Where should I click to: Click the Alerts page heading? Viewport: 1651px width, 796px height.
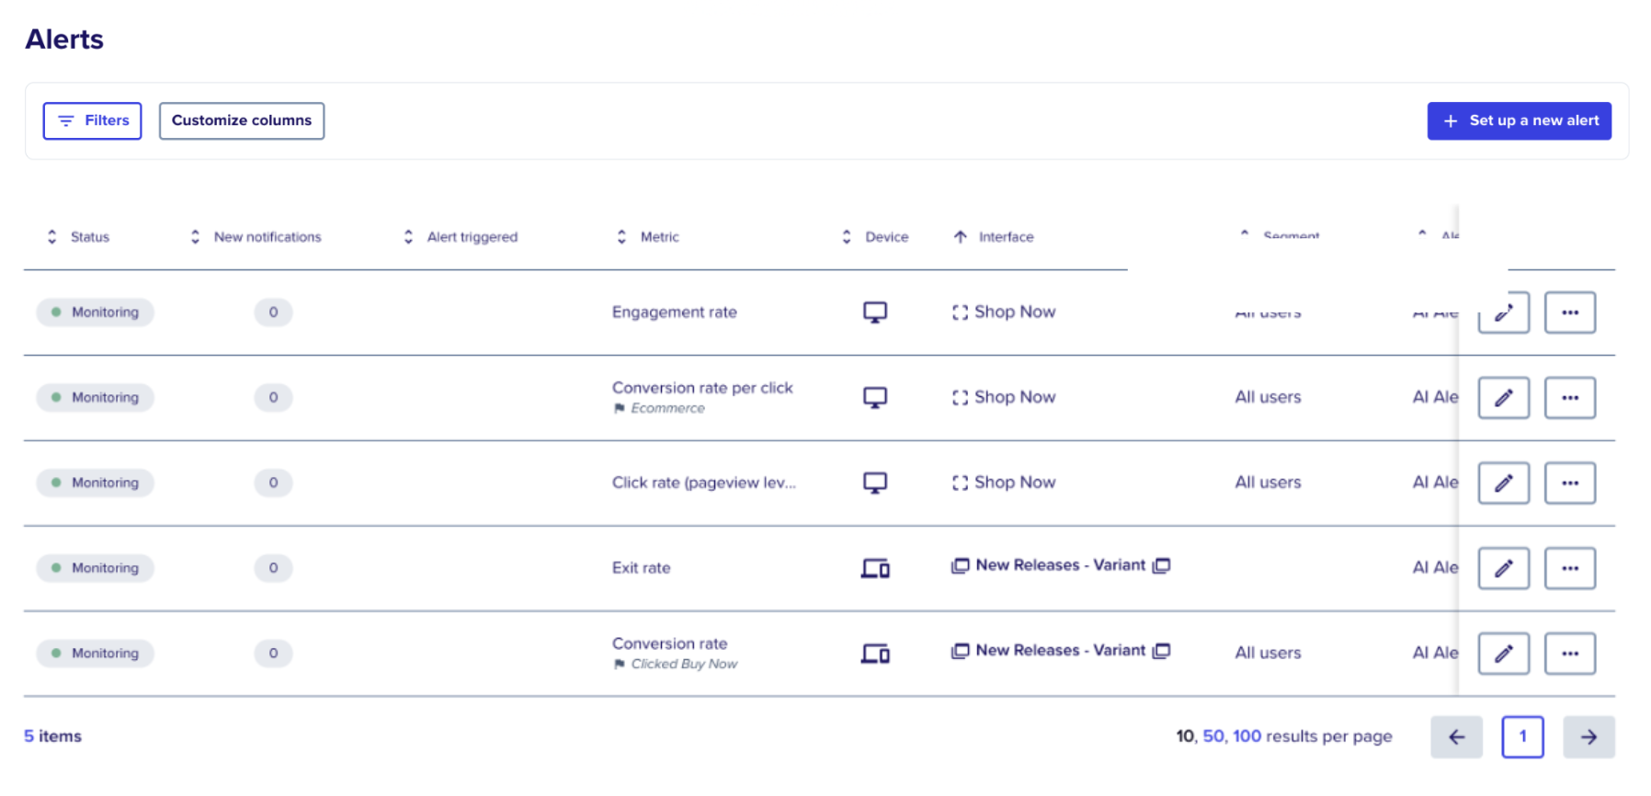click(x=64, y=40)
